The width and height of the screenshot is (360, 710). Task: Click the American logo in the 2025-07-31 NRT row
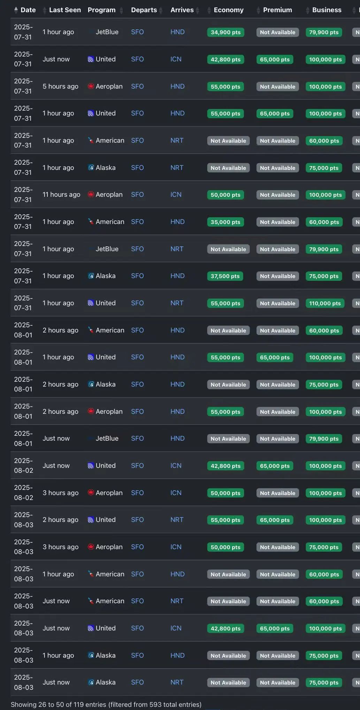pyautogui.click(x=91, y=141)
